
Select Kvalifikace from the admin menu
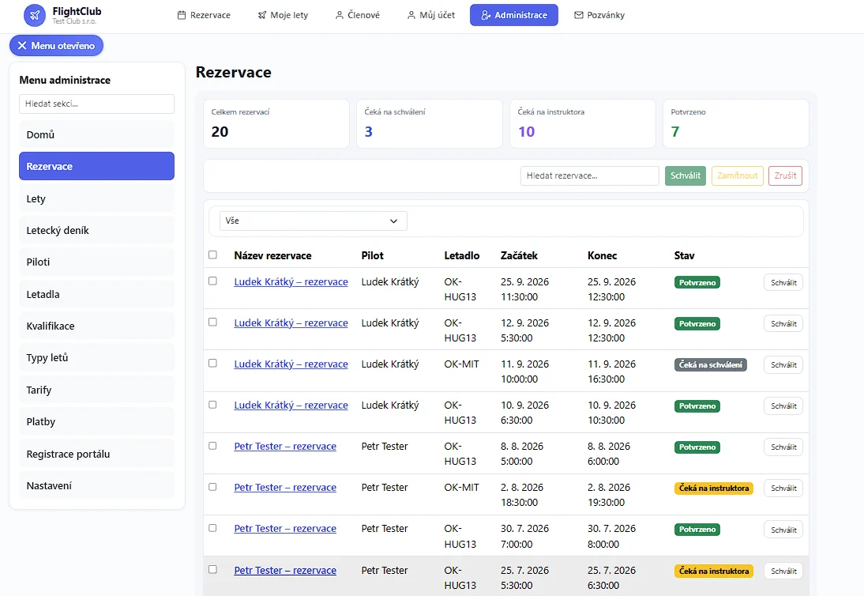[96, 326]
